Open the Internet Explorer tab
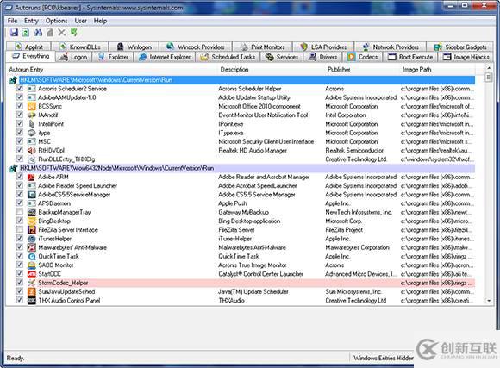Screen dimensions: 500x368 pos(165,57)
